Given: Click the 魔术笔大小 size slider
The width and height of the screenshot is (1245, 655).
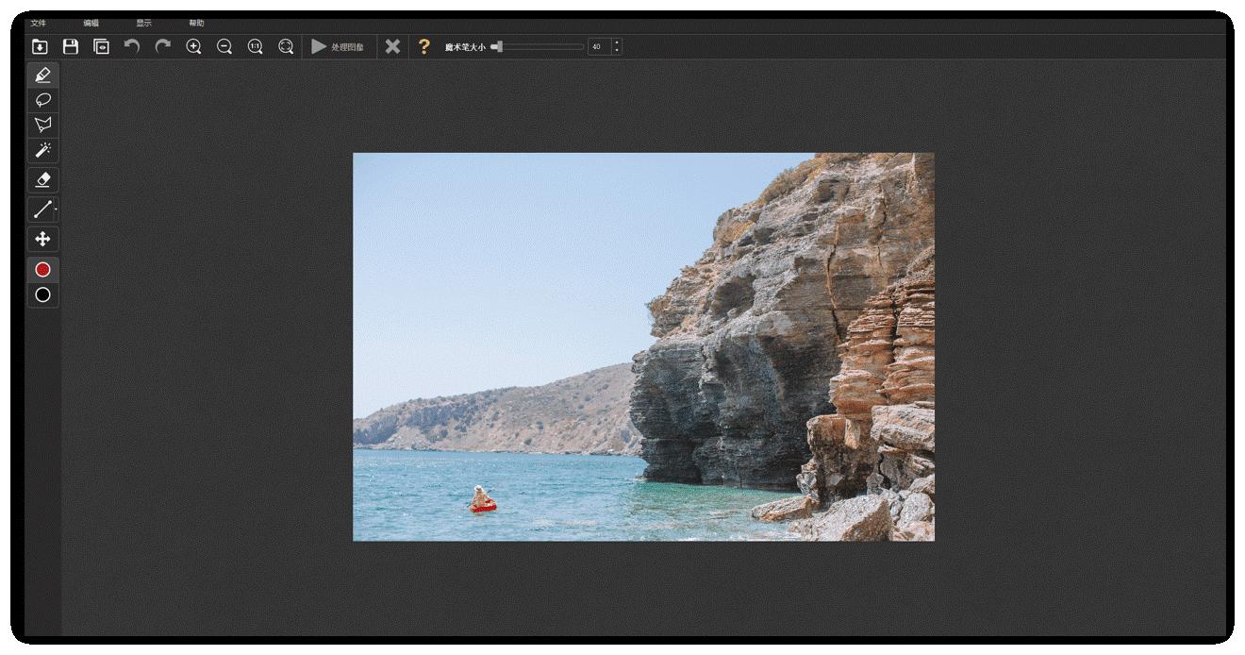Looking at the screenshot, I should point(539,46).
